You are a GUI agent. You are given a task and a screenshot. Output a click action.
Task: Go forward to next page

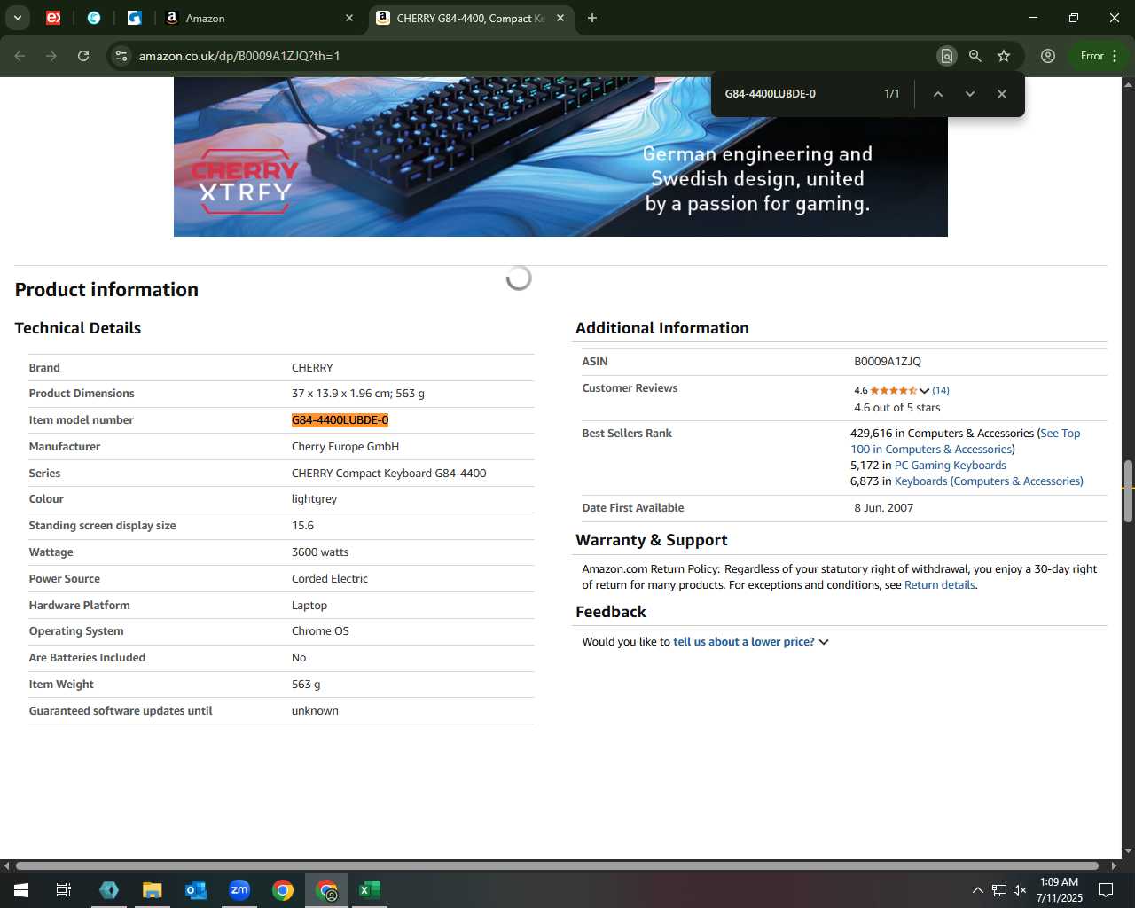(51, 56)
